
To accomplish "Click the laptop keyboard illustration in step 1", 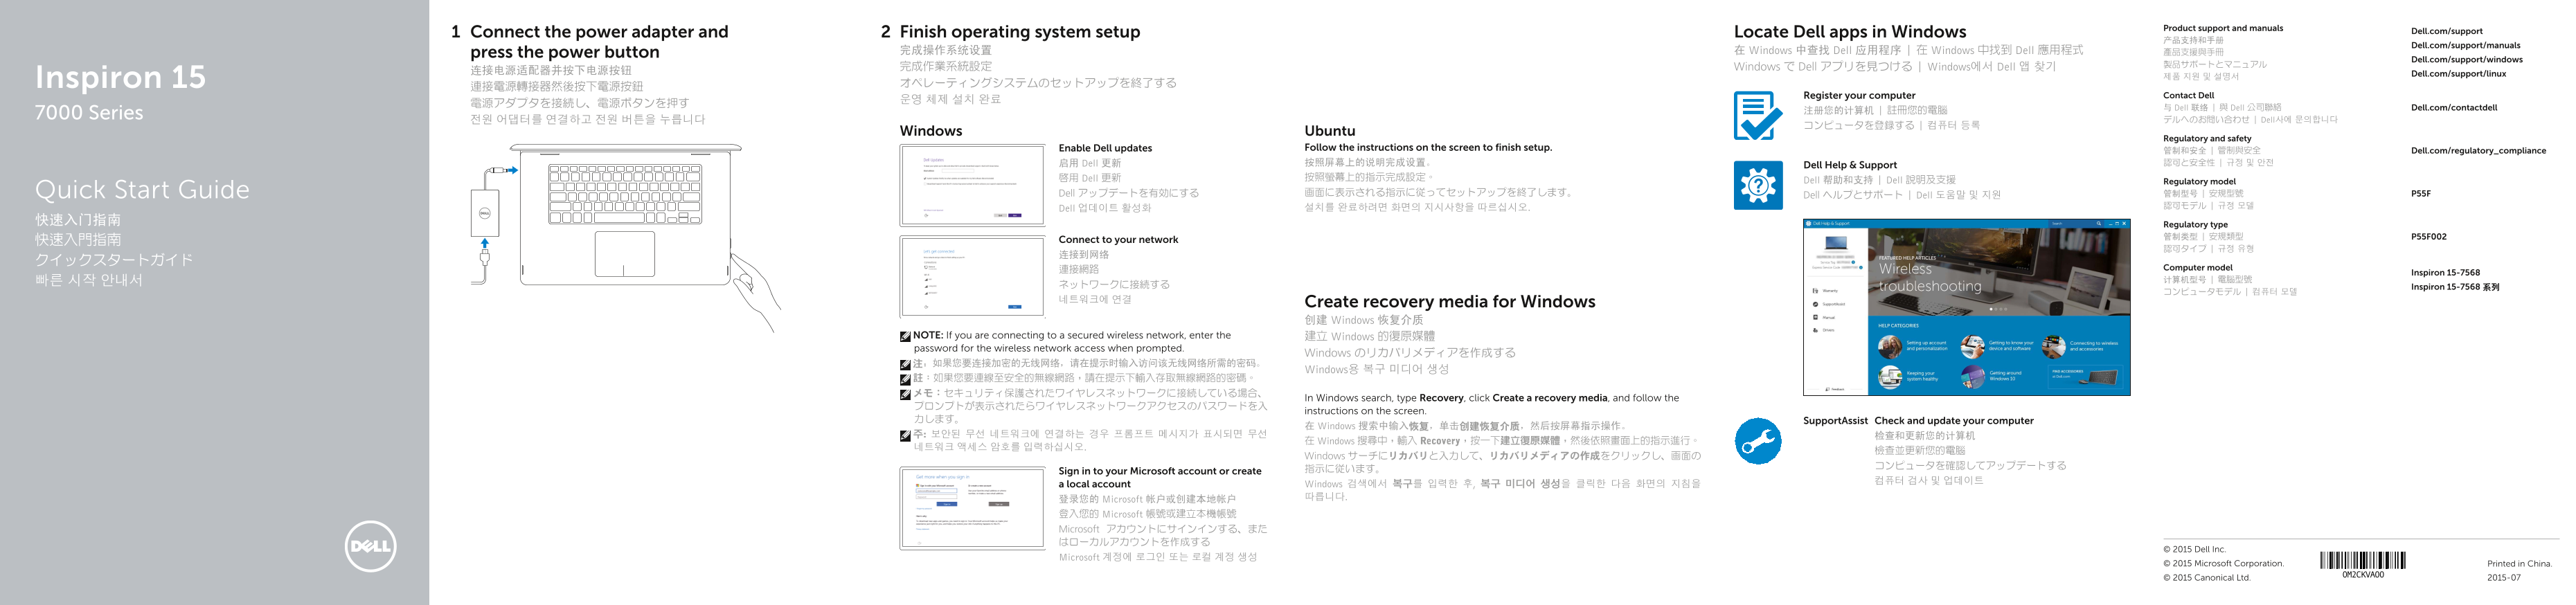I will point(625,194).
